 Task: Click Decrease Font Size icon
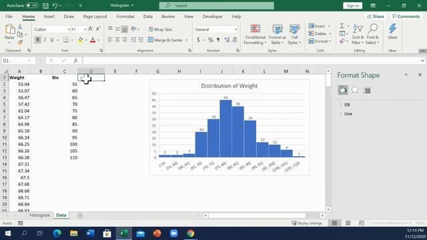point(98,29)
